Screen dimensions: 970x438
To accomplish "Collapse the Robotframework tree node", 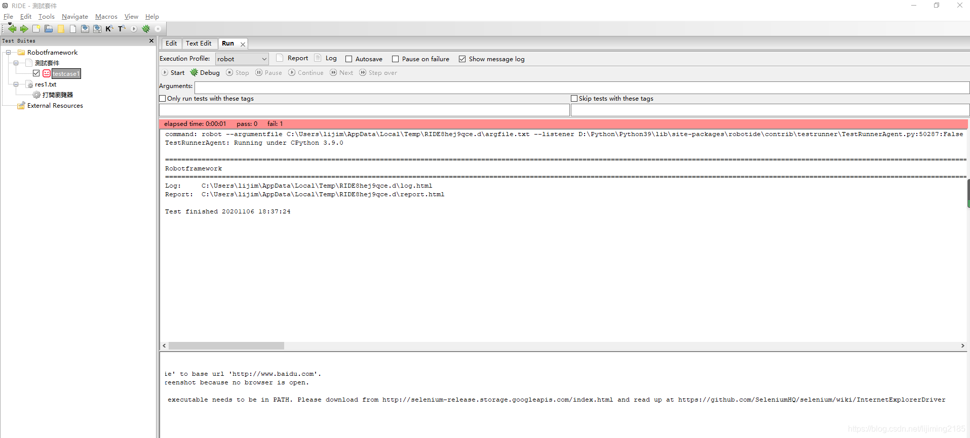I will click(8, 53).
